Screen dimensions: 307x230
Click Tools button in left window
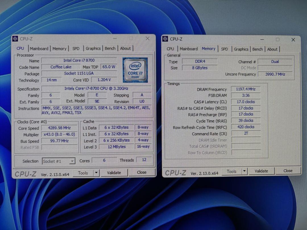pyautogui.click(x=83, y=173)
